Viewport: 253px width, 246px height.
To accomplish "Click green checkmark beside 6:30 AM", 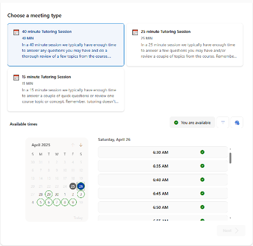I will (x=202, y=152).
